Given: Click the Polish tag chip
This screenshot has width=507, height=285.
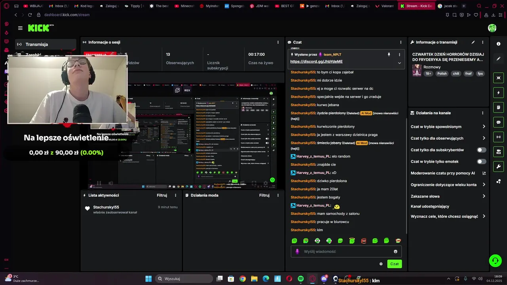Looking at the screenshot, I should [442, 74].
